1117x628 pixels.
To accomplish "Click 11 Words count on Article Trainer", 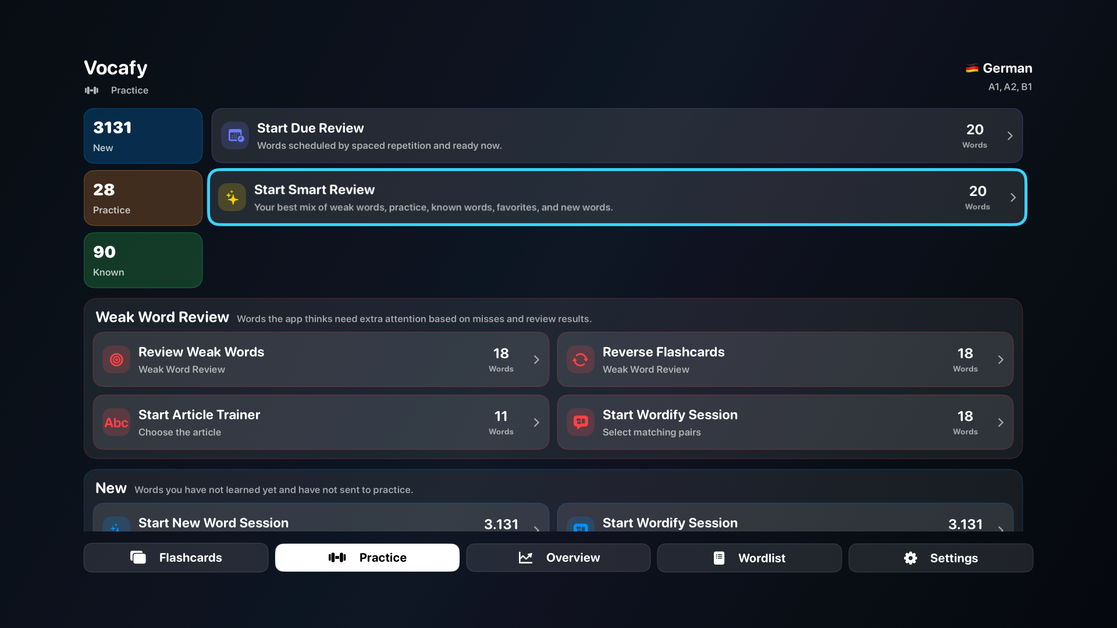I will 501,423.
